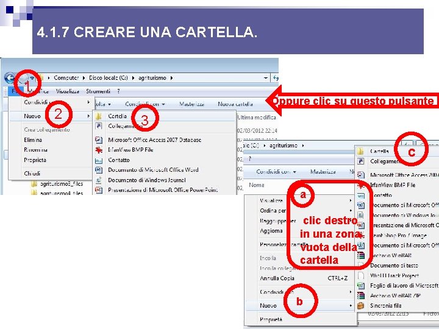Expand the Ordina per arrow in context menu

[x=351, y=210]
